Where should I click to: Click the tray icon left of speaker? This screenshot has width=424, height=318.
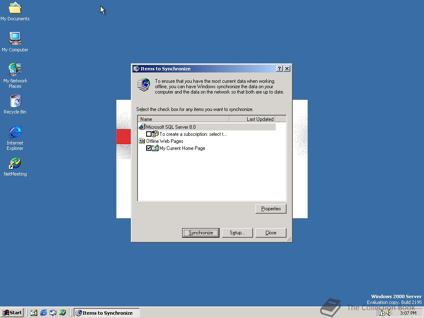381,313
